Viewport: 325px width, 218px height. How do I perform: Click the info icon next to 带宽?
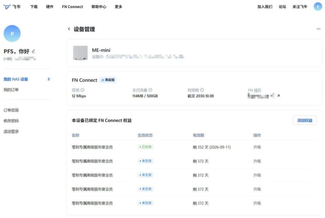(82, 90)
